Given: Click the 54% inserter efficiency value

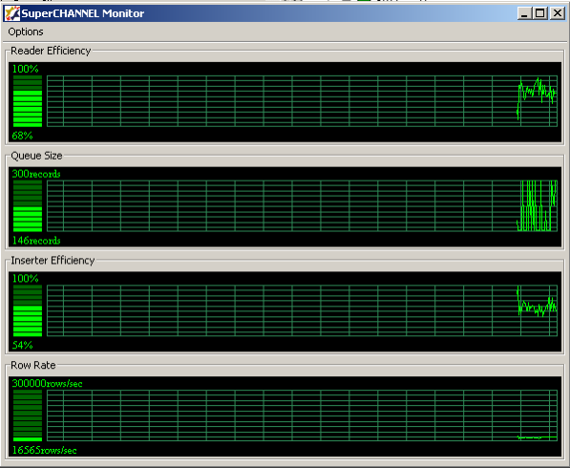Looking at the screenshot, I should tap(22, 345).
